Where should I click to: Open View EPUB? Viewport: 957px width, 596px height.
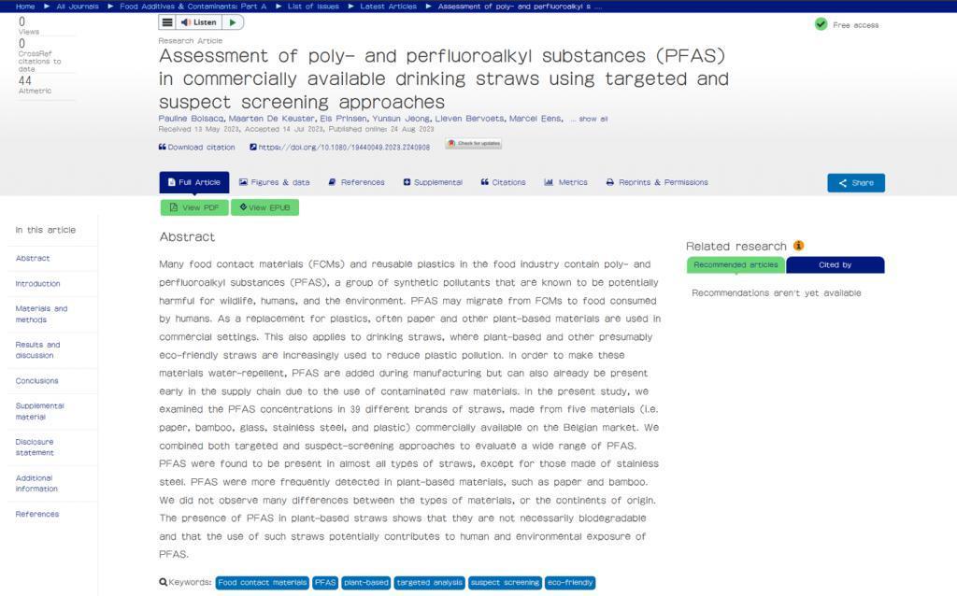pyautogui.click(x=264, y=207)
